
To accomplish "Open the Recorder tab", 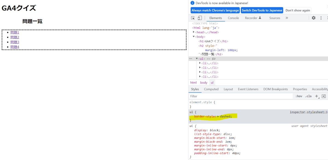I will [253, 18].
